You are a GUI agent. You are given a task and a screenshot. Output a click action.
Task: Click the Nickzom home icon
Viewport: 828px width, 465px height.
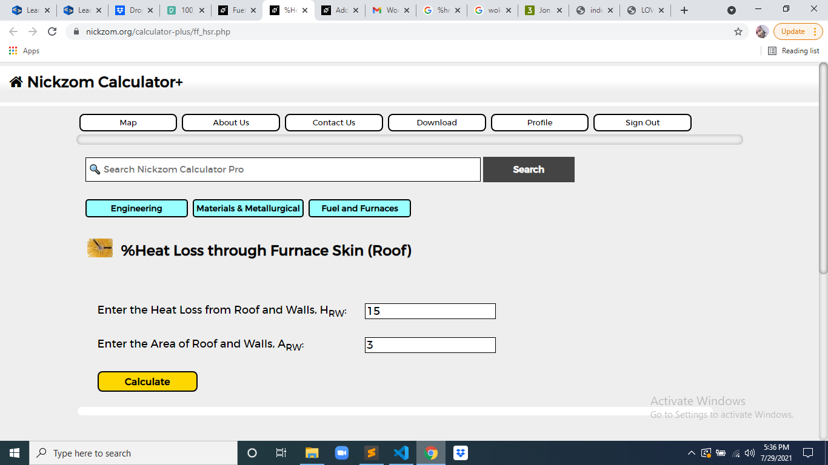[x=16, y=82]
